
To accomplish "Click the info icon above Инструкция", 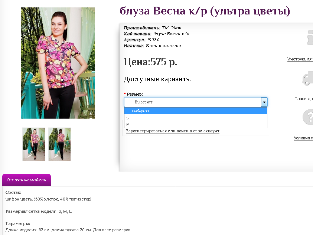I will [x=310, y=37].
